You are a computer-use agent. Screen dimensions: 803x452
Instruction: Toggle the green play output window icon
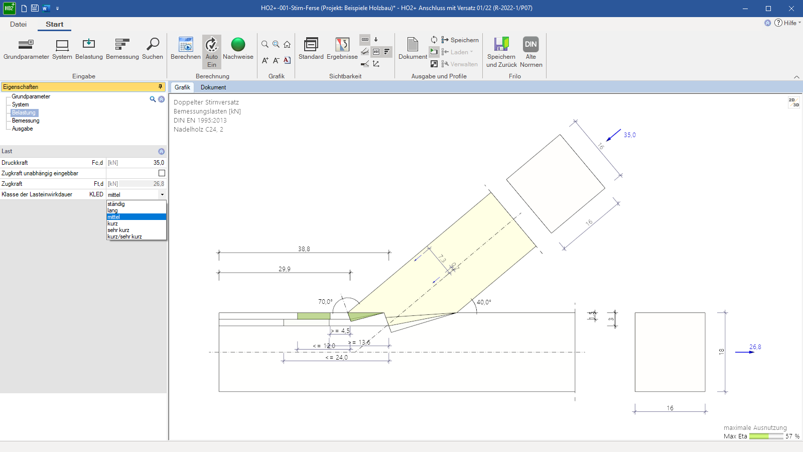[434, 51]
